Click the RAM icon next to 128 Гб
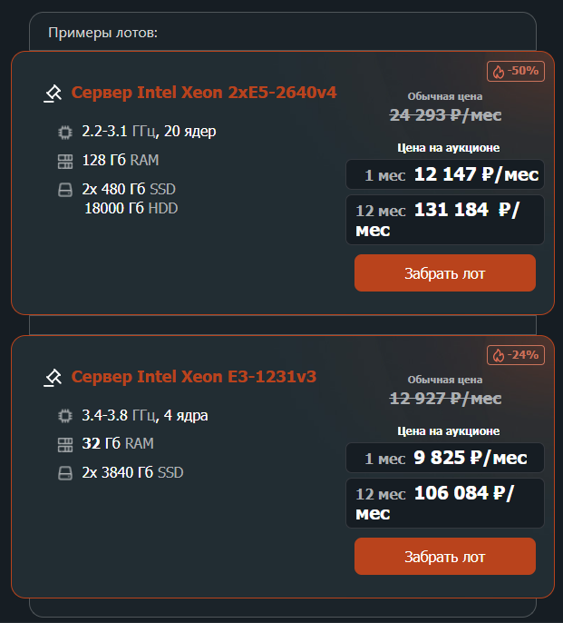 (64, 161)
